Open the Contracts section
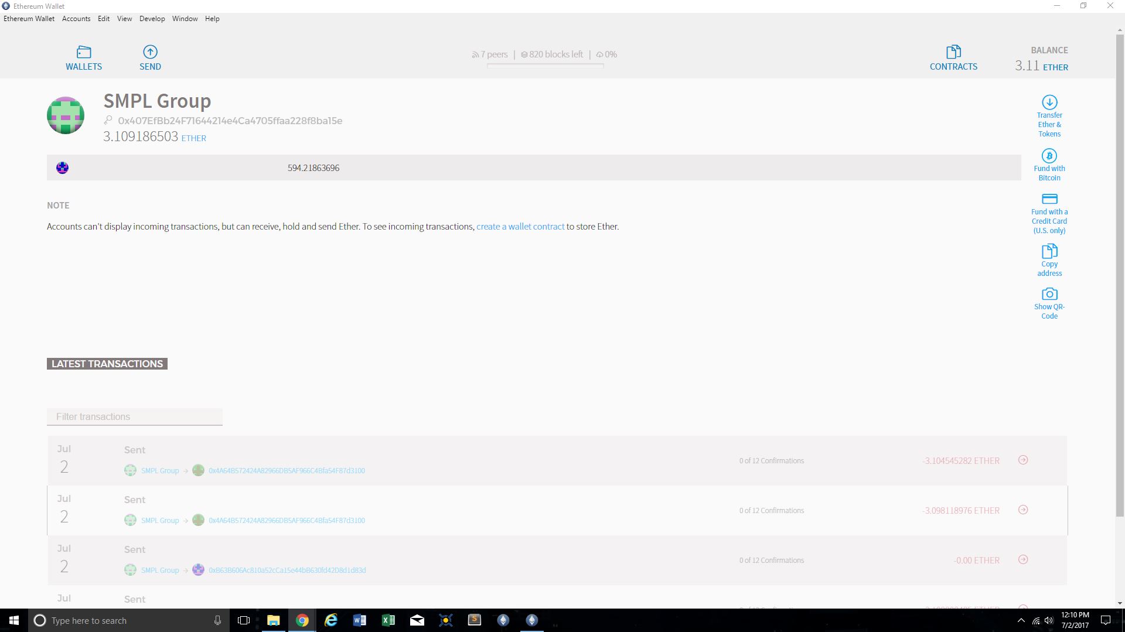 [953, 59]
